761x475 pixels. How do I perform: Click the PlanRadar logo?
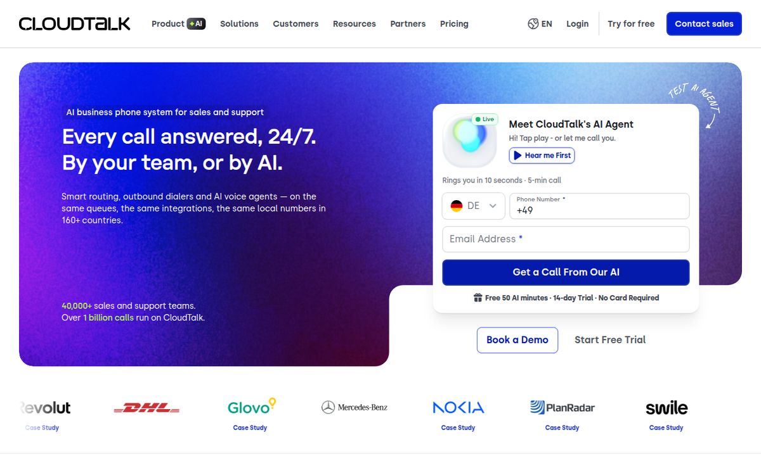tap(563, 407)
